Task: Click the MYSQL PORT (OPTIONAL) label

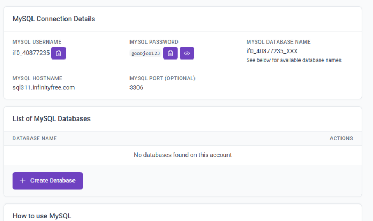Action: (x=163, y=78)
